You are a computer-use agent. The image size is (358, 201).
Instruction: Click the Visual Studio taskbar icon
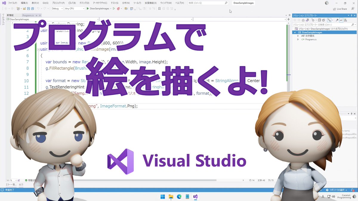pos(196,197)
